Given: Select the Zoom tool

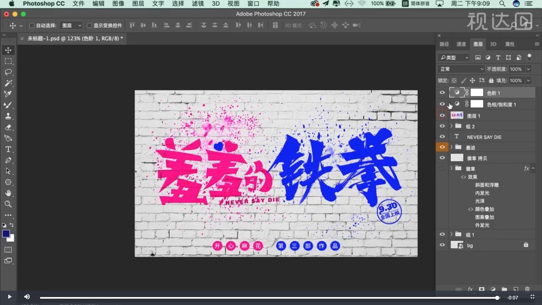Looking at the screenshot, I should tap(8, 204).
